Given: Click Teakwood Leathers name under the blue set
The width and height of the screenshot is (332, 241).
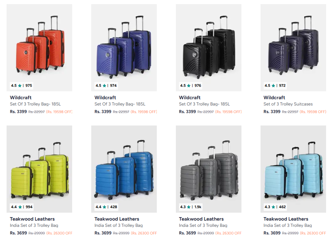Looking at the screenshot, I should point(117,219).
